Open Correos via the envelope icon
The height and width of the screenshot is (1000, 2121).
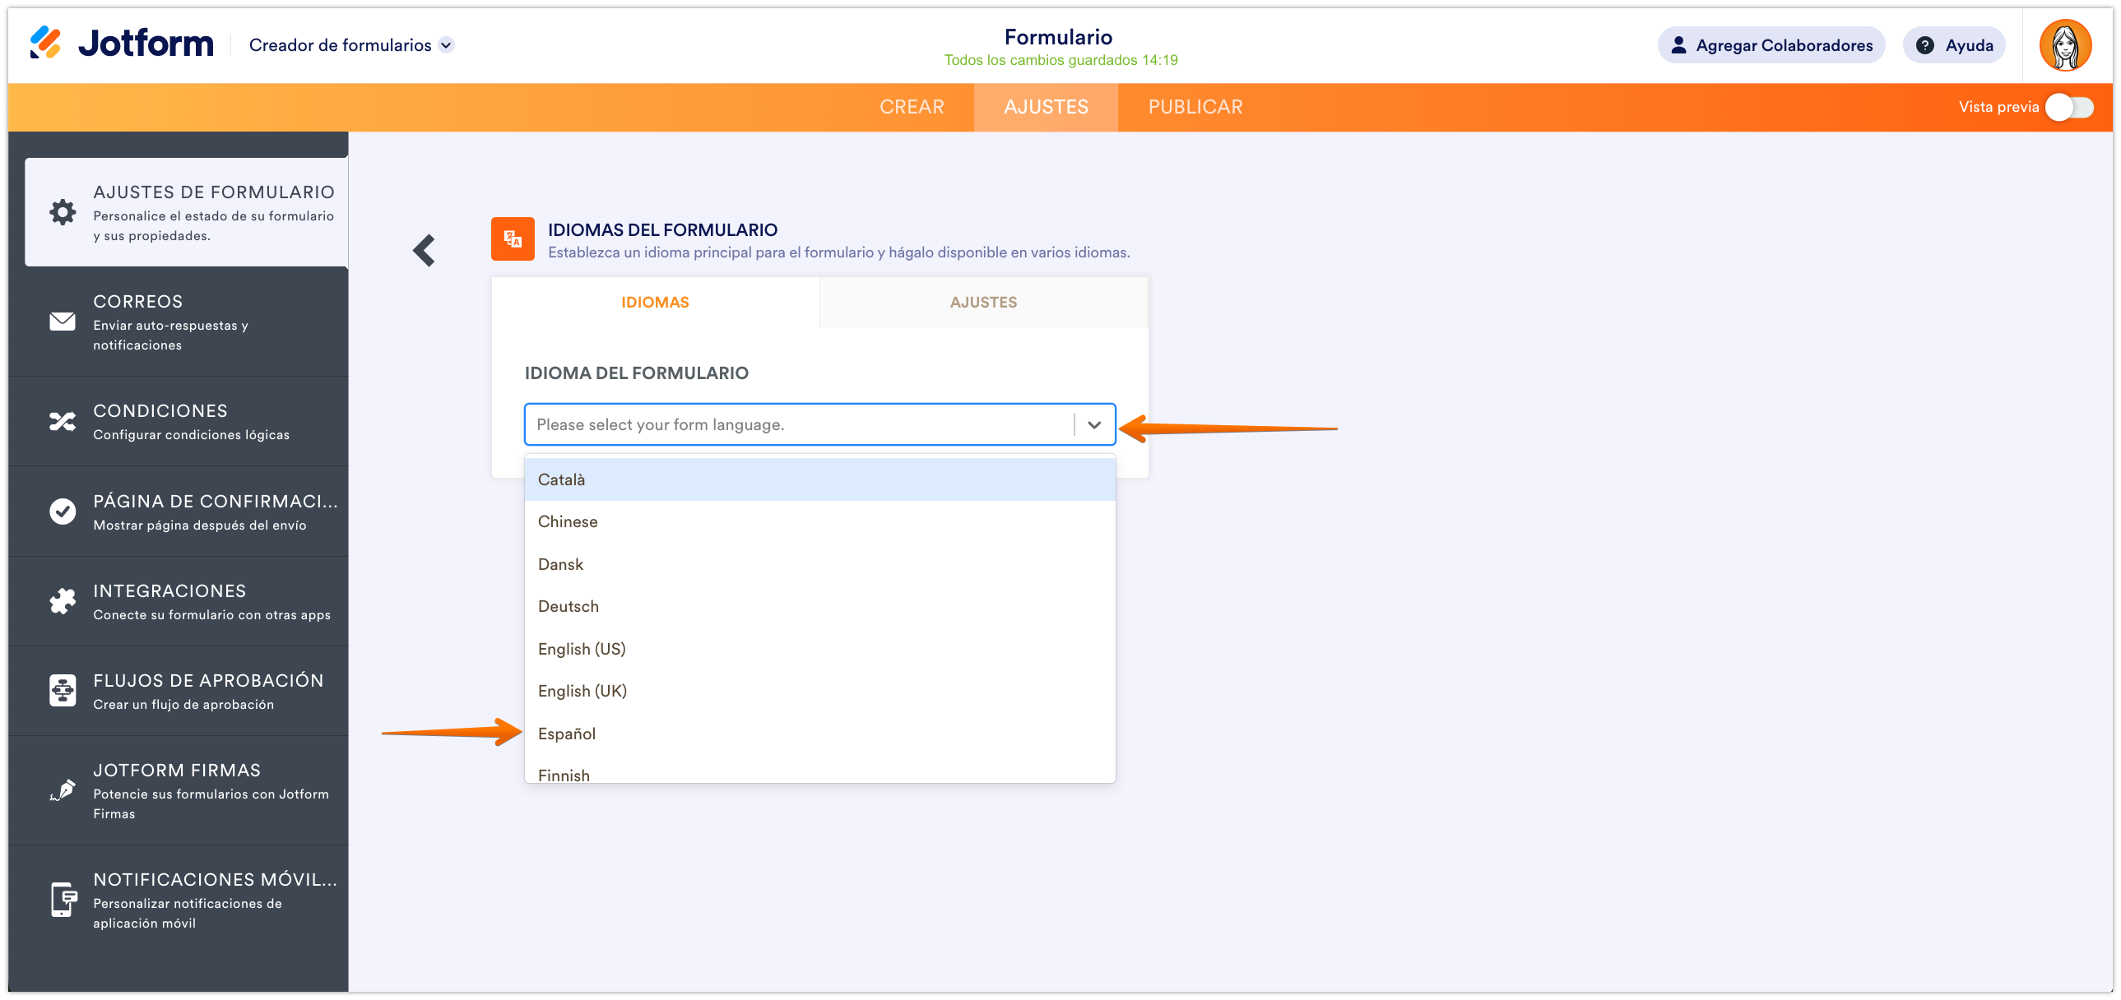point(63,322)
